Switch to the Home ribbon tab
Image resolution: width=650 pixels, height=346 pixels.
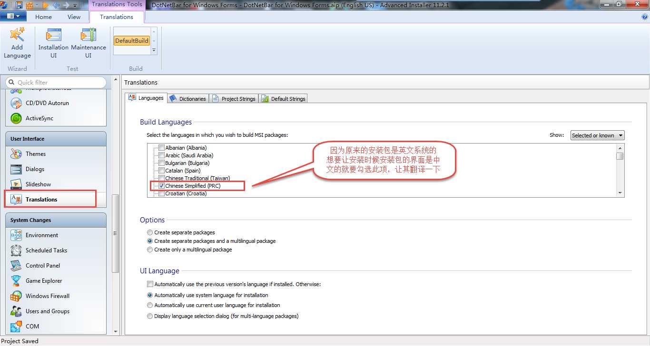43,17
